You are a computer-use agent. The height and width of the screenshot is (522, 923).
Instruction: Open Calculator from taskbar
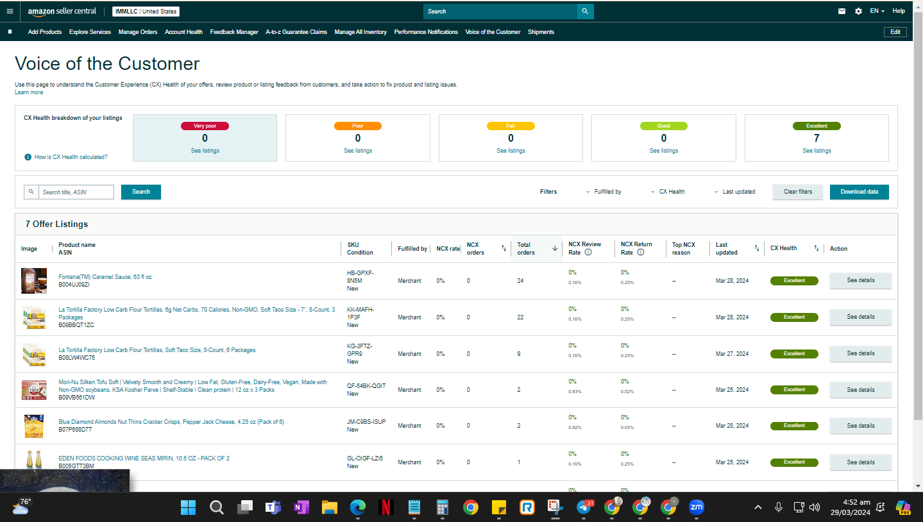pyautogui.click(x=442, y=507)
